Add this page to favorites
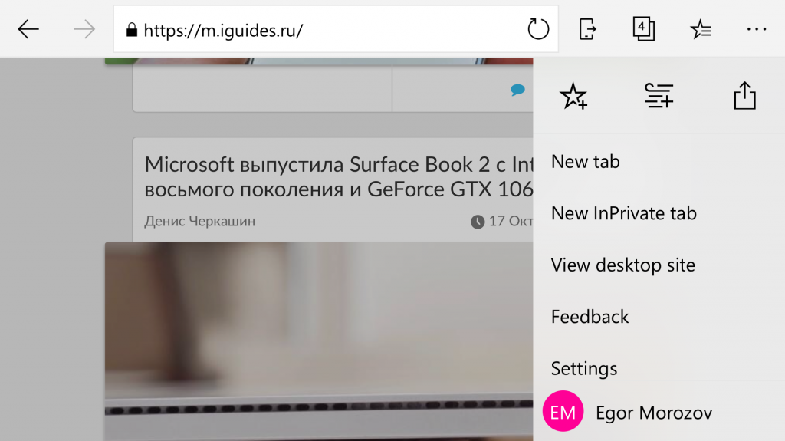The image size is (785, 441). coord(573,97)
